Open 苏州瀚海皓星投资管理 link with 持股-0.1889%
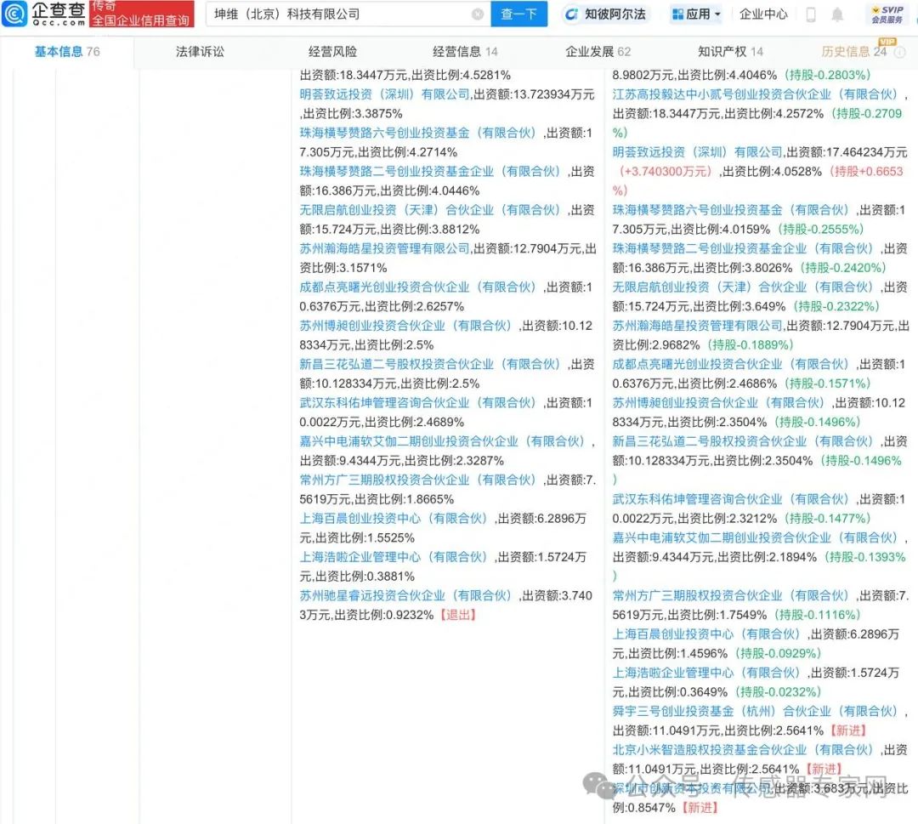This screenshot has width=918, height=824. 697,326
